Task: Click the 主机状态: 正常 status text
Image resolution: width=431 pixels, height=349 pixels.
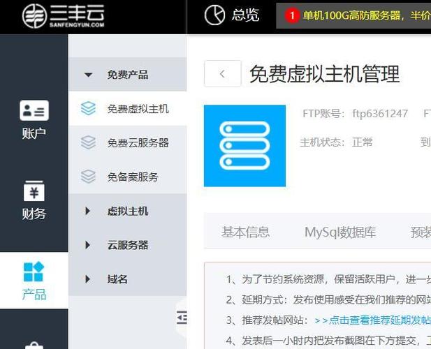Action: click(x=336, y=142)
